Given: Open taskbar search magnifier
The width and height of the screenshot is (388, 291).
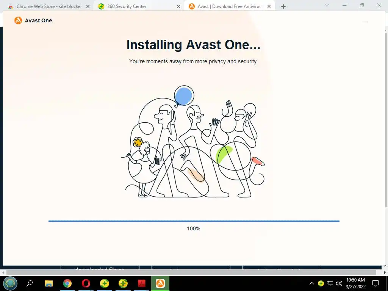Looking at the screenshot, I should (x=30, y=283).
